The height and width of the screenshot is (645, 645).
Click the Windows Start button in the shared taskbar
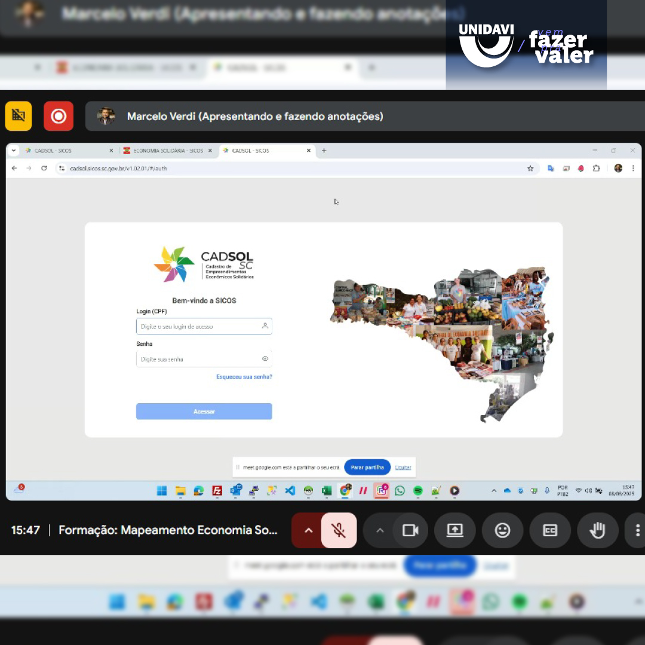tap(162, 490)
